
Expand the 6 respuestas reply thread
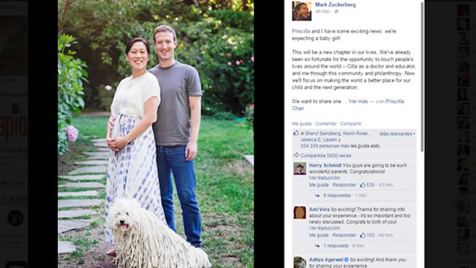tap(337, 195)
